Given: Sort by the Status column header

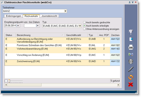Looking at the screenshot, I should click(10, 35).
